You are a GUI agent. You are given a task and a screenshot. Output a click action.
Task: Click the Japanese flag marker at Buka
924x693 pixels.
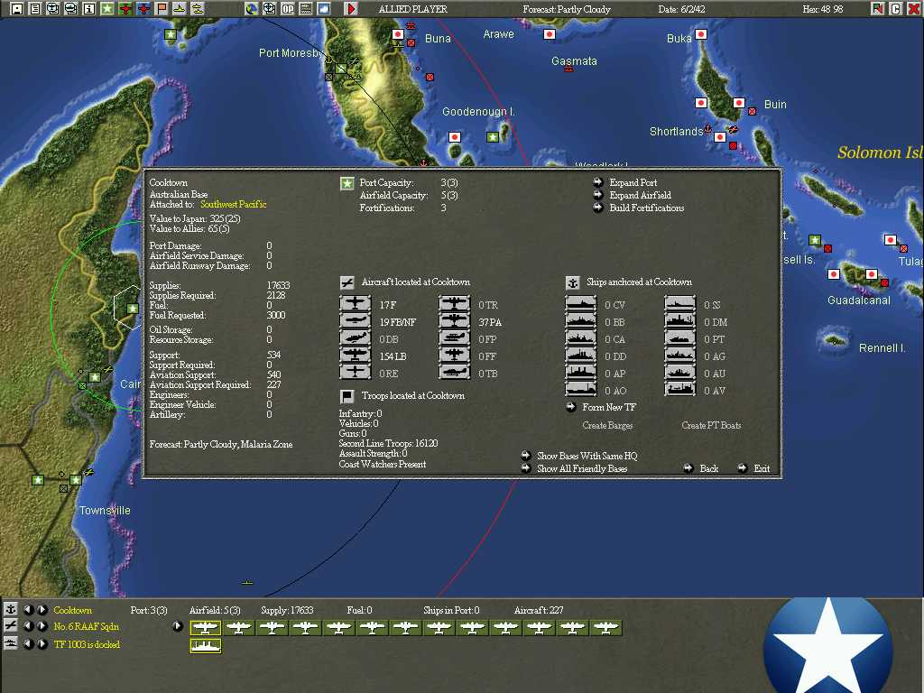coord(700,34)
